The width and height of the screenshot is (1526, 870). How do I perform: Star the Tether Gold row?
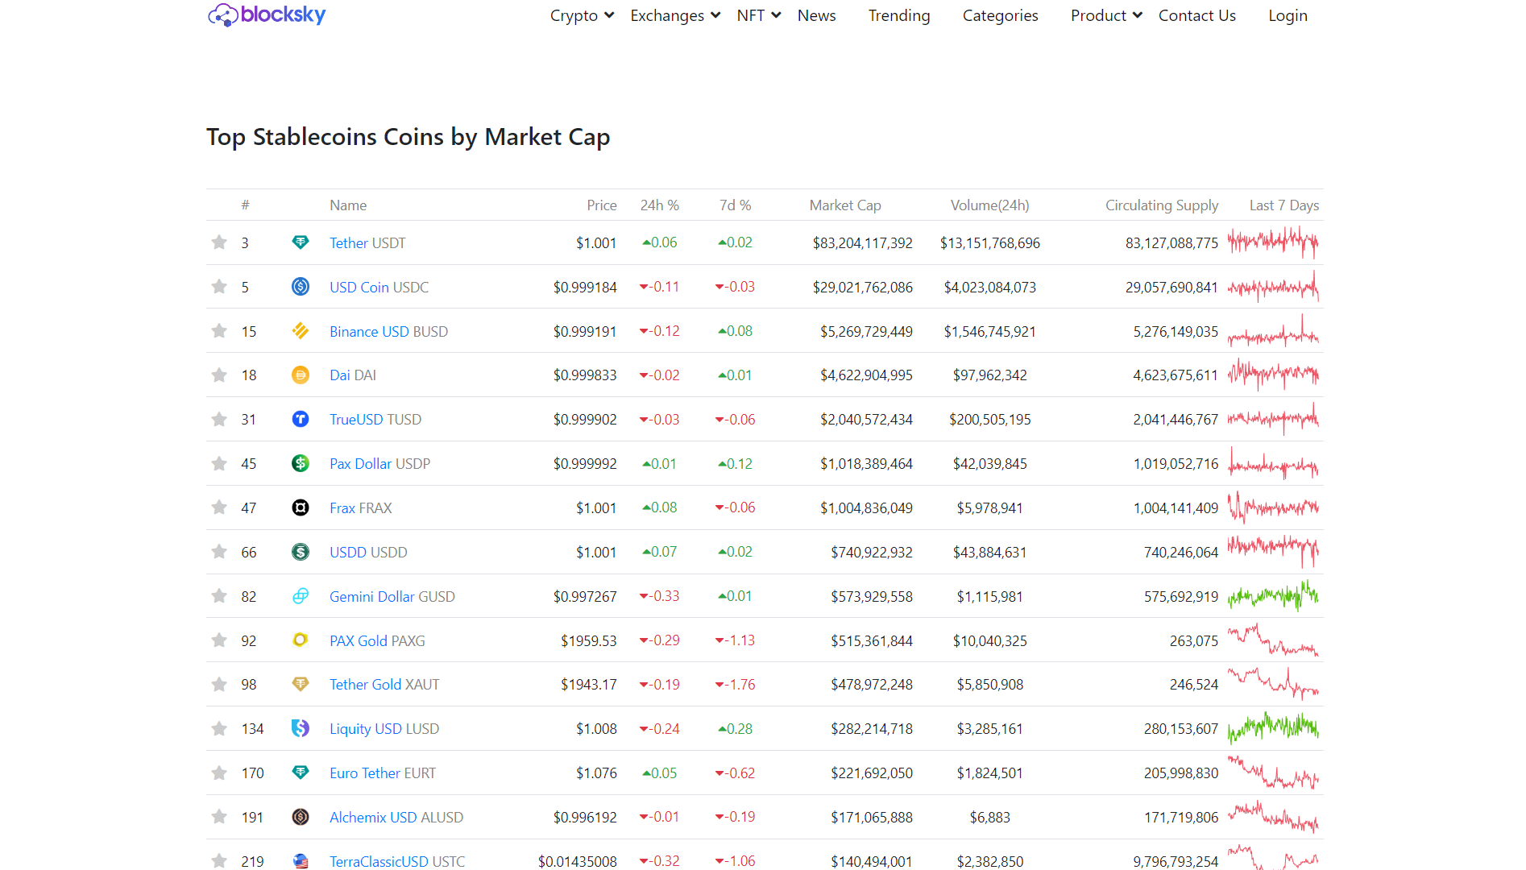(x=219, y=685)
